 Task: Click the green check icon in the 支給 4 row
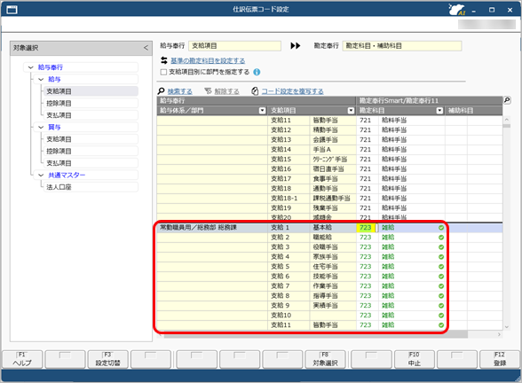(441, 257)
